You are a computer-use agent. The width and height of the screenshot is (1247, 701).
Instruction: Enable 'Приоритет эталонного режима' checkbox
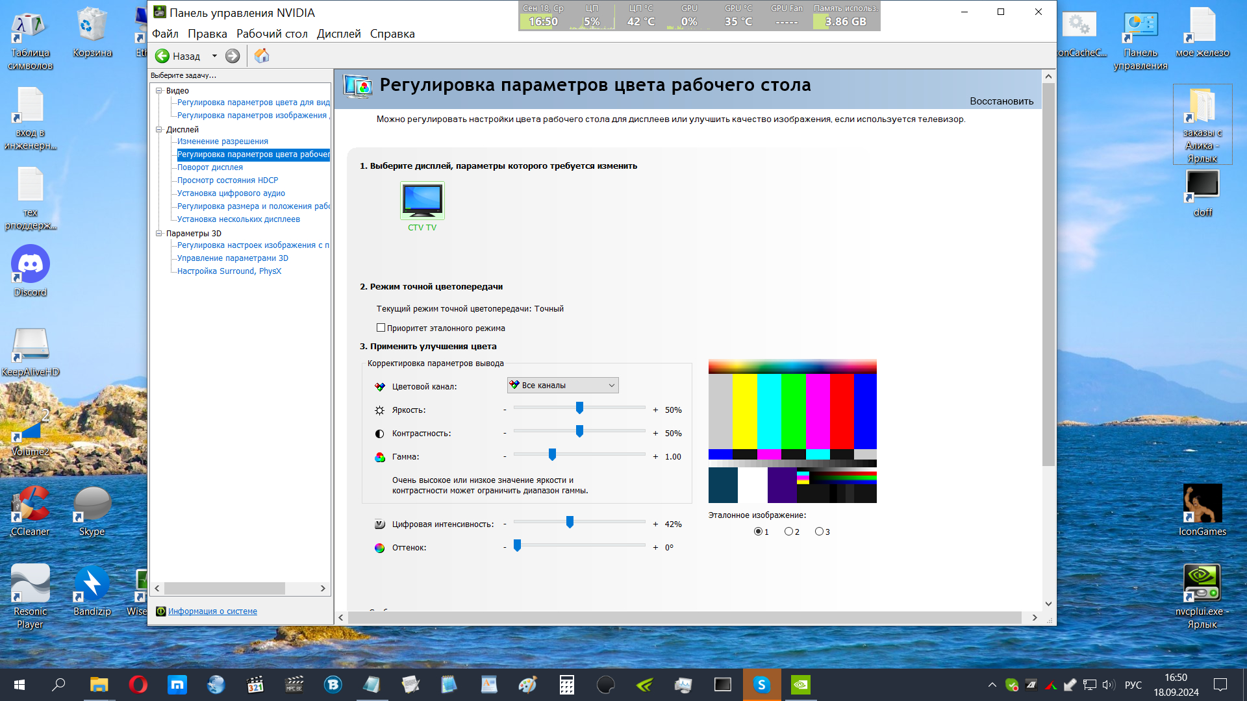point(381,328)
